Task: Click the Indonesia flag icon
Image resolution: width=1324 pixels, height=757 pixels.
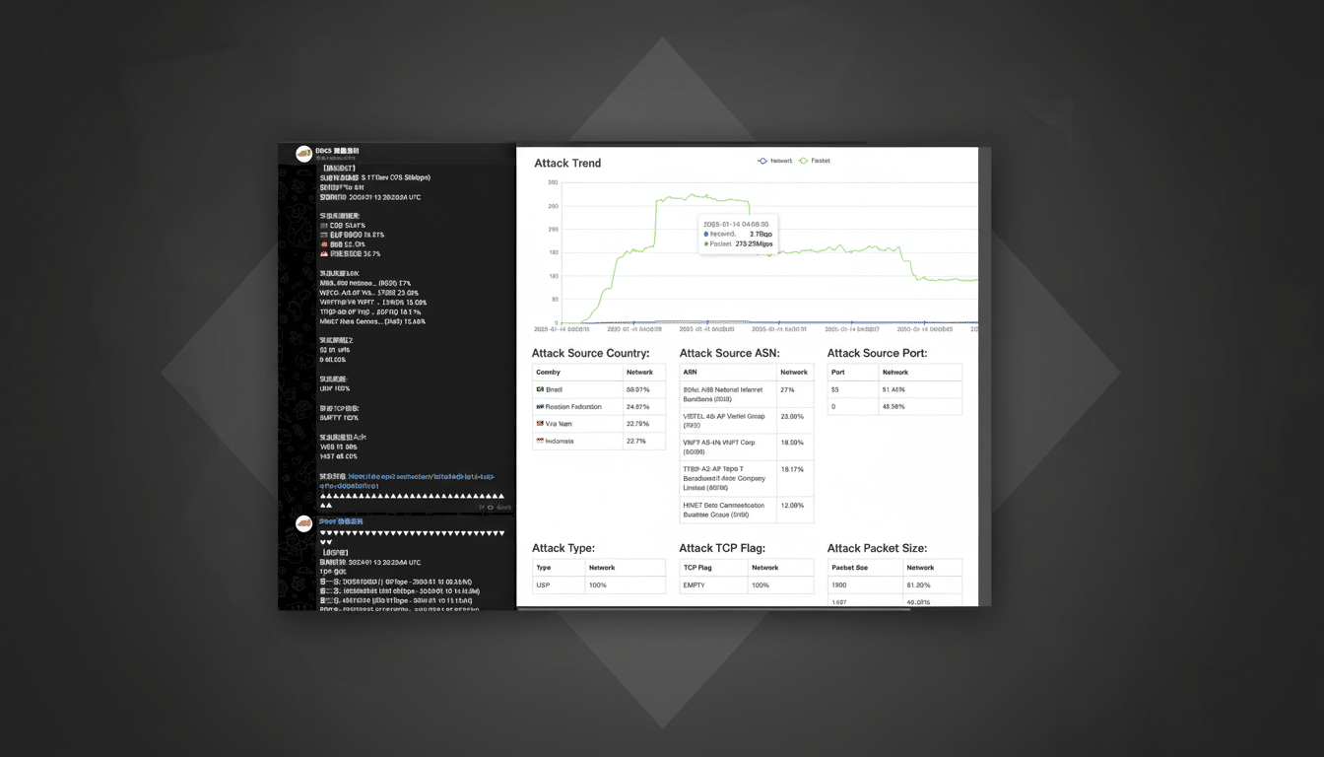Action: coord(540,441)
